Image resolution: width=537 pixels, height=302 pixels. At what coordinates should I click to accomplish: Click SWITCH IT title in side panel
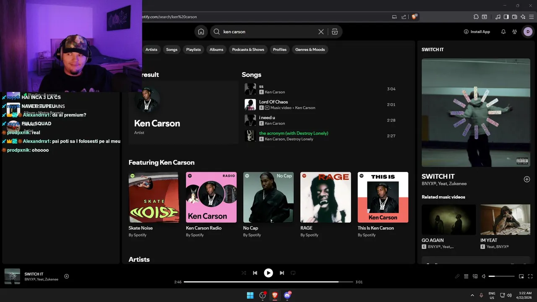pyautogui.click(x=438, y=176)
